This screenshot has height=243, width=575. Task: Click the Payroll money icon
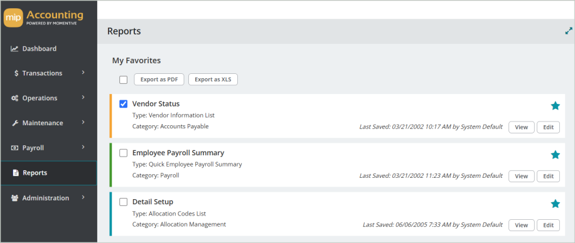[14, 148]
